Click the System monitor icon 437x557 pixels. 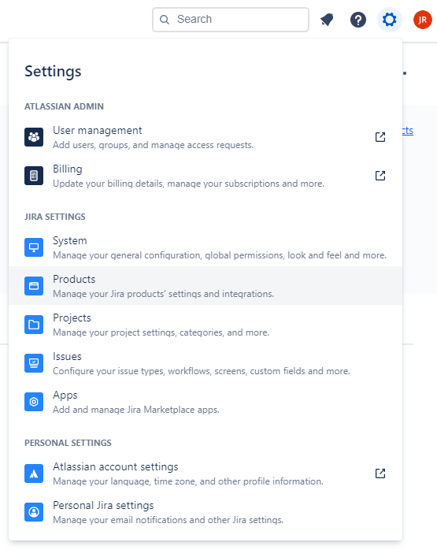[34, 247]
